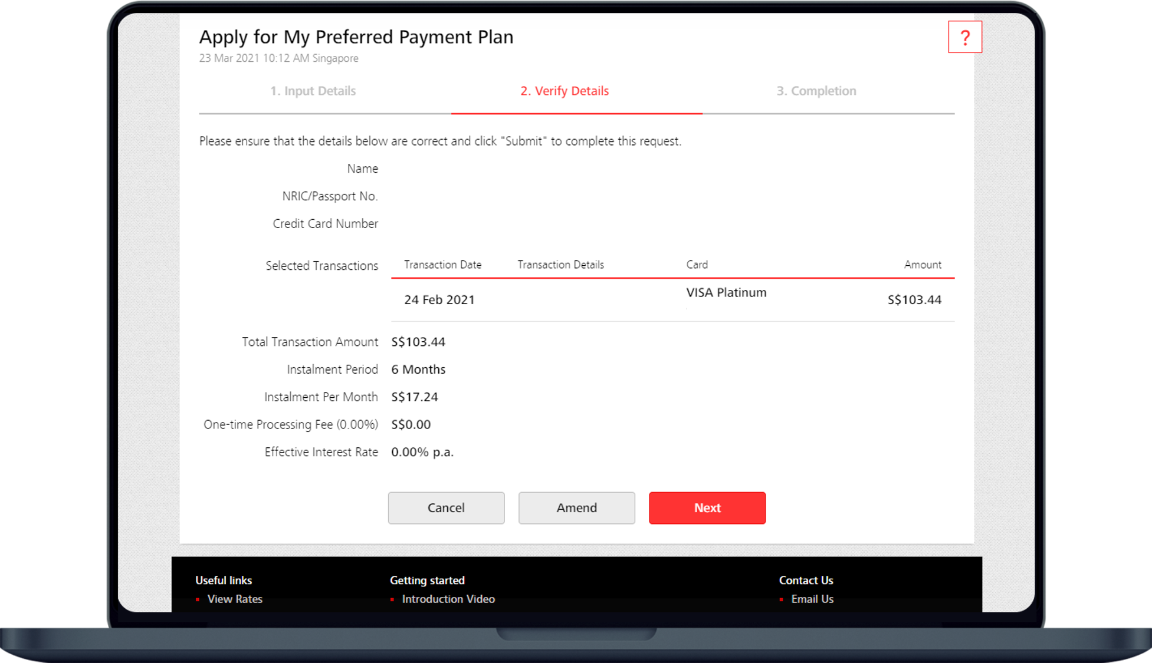Open the View Rates footer link
1152x663 pixels.
click(x=234, y=599)
